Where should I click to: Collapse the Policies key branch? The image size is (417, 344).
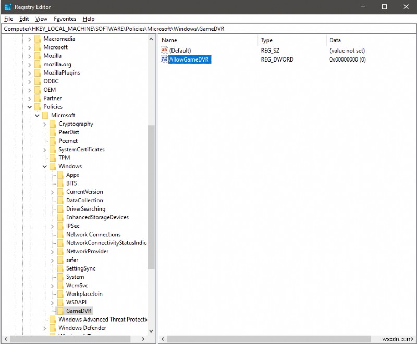(30, 106)
